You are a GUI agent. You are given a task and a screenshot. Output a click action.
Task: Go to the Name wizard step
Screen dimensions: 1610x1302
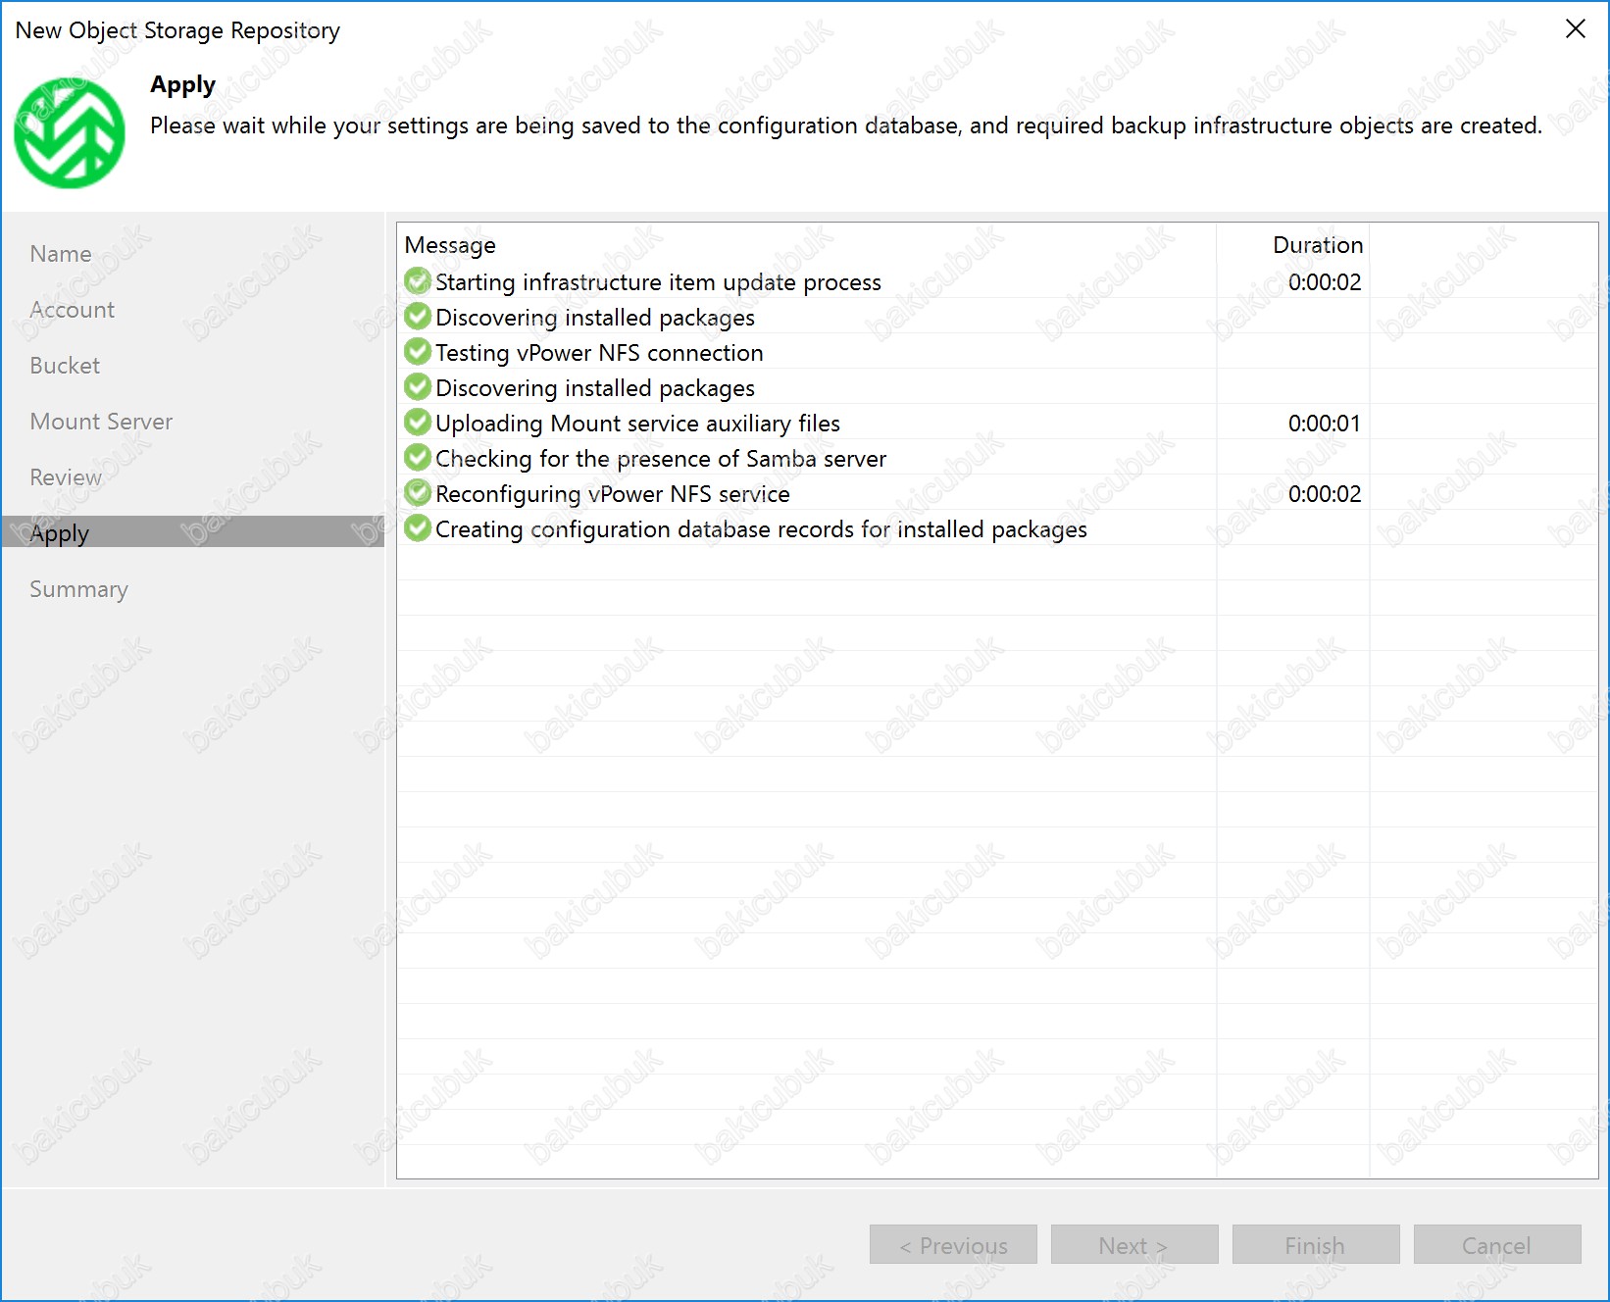point(61,254)
